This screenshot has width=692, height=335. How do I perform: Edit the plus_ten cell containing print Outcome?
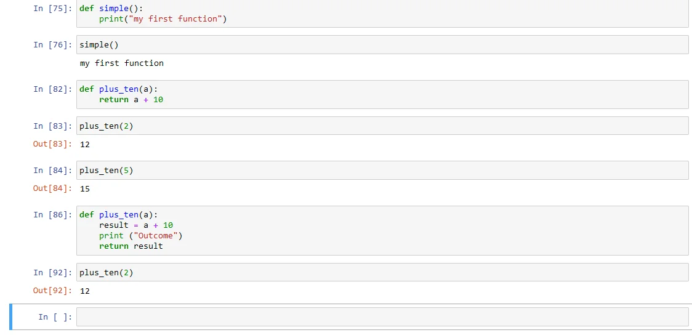click(x=382, y=230)
